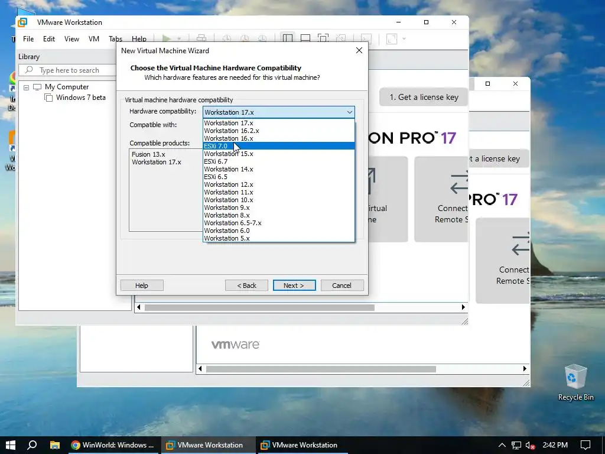Select Workstation 16.2.x from the list

(x=279, y=131)
